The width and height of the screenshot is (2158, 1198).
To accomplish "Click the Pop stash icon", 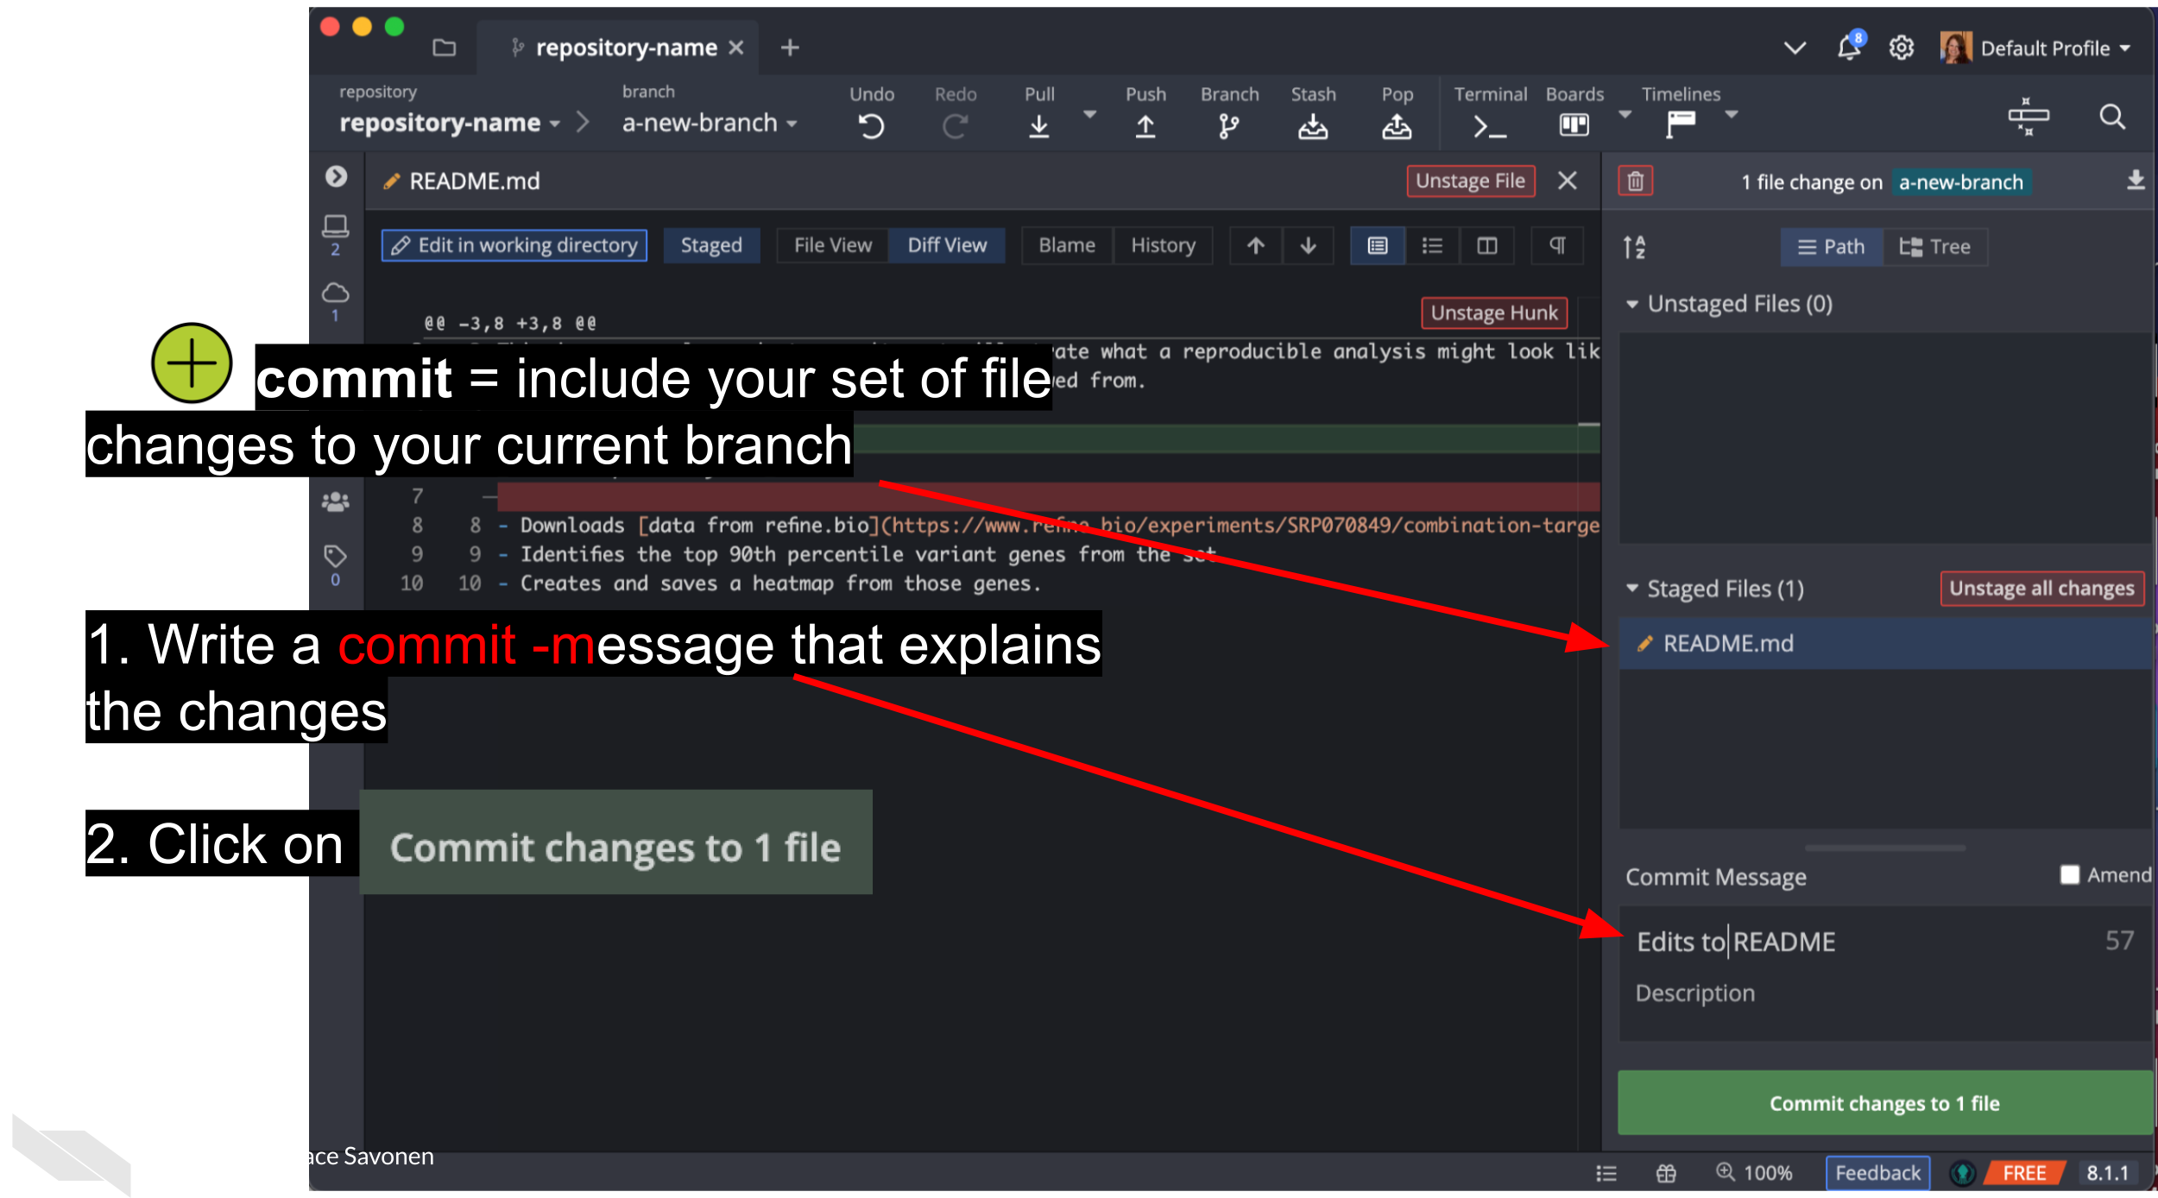I will pyautogui.click(x=1397, y=127).
